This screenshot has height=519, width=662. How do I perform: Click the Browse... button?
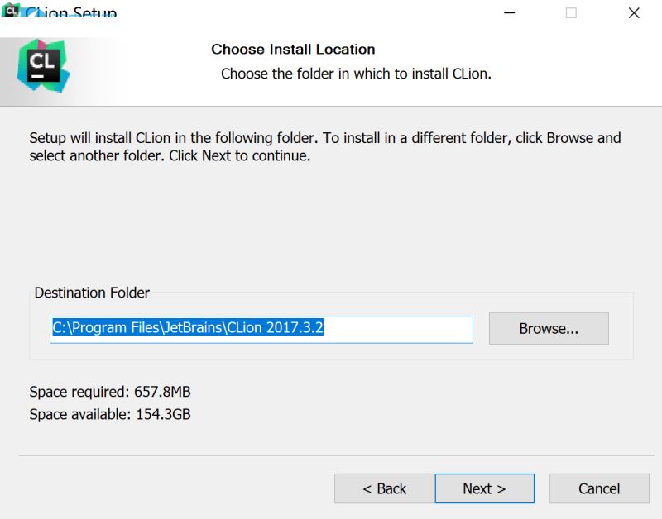pos(549,328)
